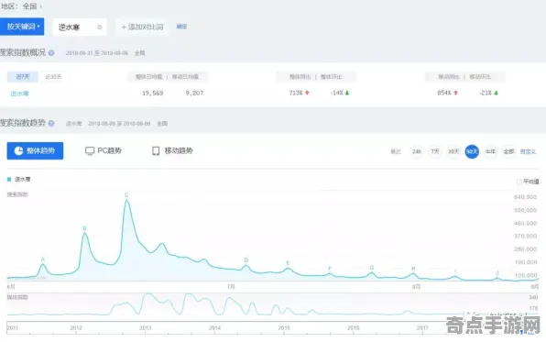Open the help icon beside 搜索指数趋势
Image resolution: width=546 pixels, height=342 pixels.
[51, 123]
